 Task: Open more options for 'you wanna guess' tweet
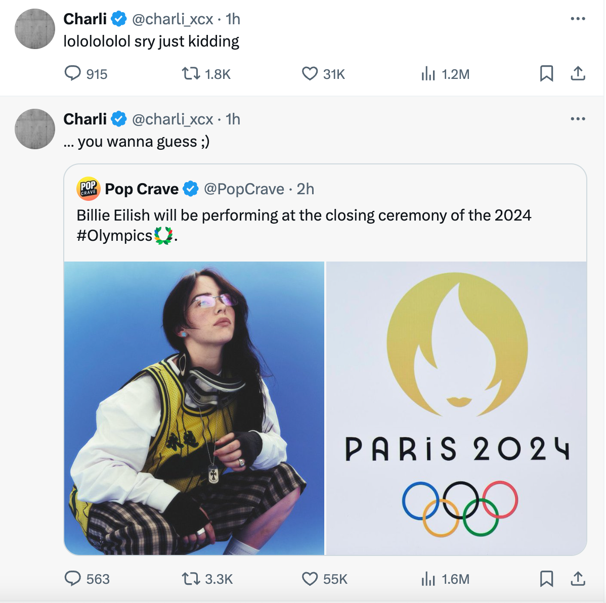pos(578,119)
